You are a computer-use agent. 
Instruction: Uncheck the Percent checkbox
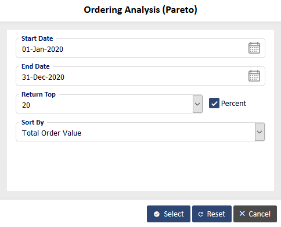(214, 103)
